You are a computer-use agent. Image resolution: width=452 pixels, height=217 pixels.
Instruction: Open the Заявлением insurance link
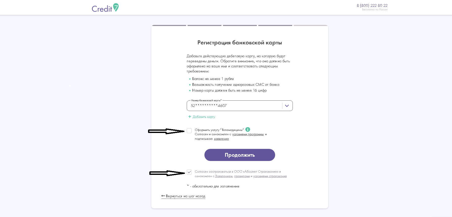click(x=224, y=176)
